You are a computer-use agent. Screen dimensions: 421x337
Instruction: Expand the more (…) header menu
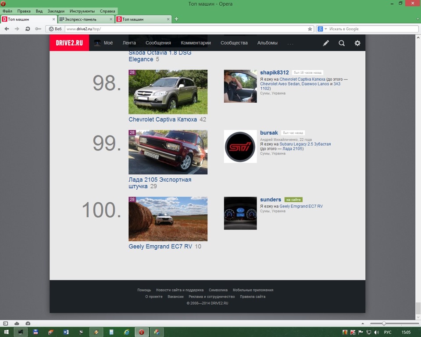[290, 43]
